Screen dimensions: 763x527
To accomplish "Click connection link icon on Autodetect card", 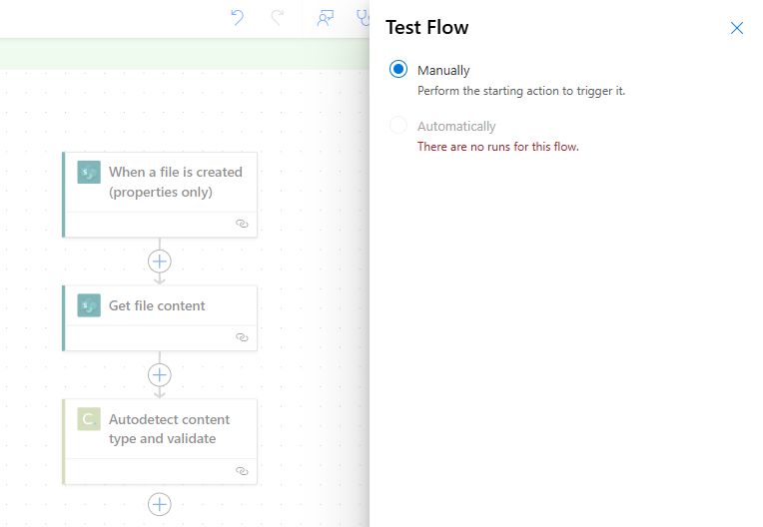I will pos(242,471).
